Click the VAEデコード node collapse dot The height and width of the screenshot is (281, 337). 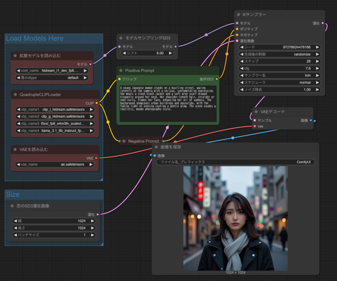click(x=256, y=112)
